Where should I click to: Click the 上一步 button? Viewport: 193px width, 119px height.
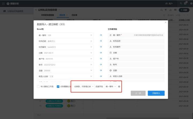point(138,93)
